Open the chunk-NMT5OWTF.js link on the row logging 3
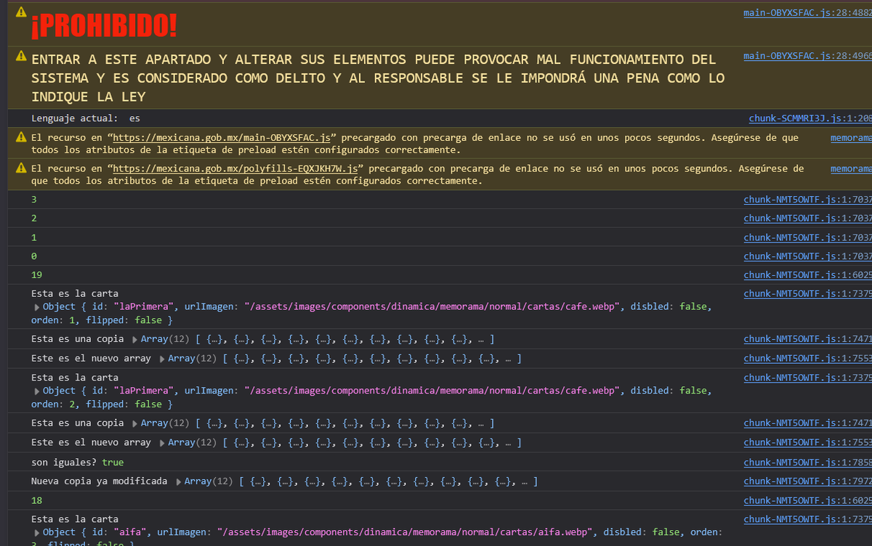872x546 pixels. (x=807, y=199)
